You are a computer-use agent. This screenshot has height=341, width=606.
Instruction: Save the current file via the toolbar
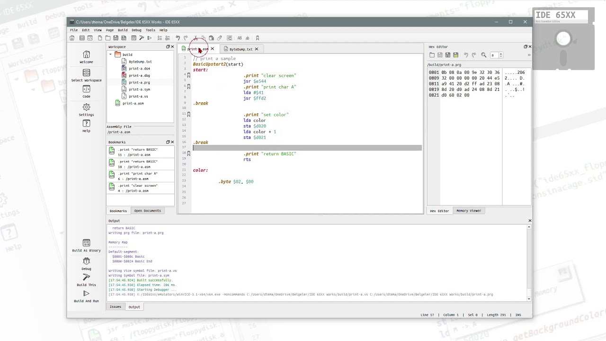116,38
